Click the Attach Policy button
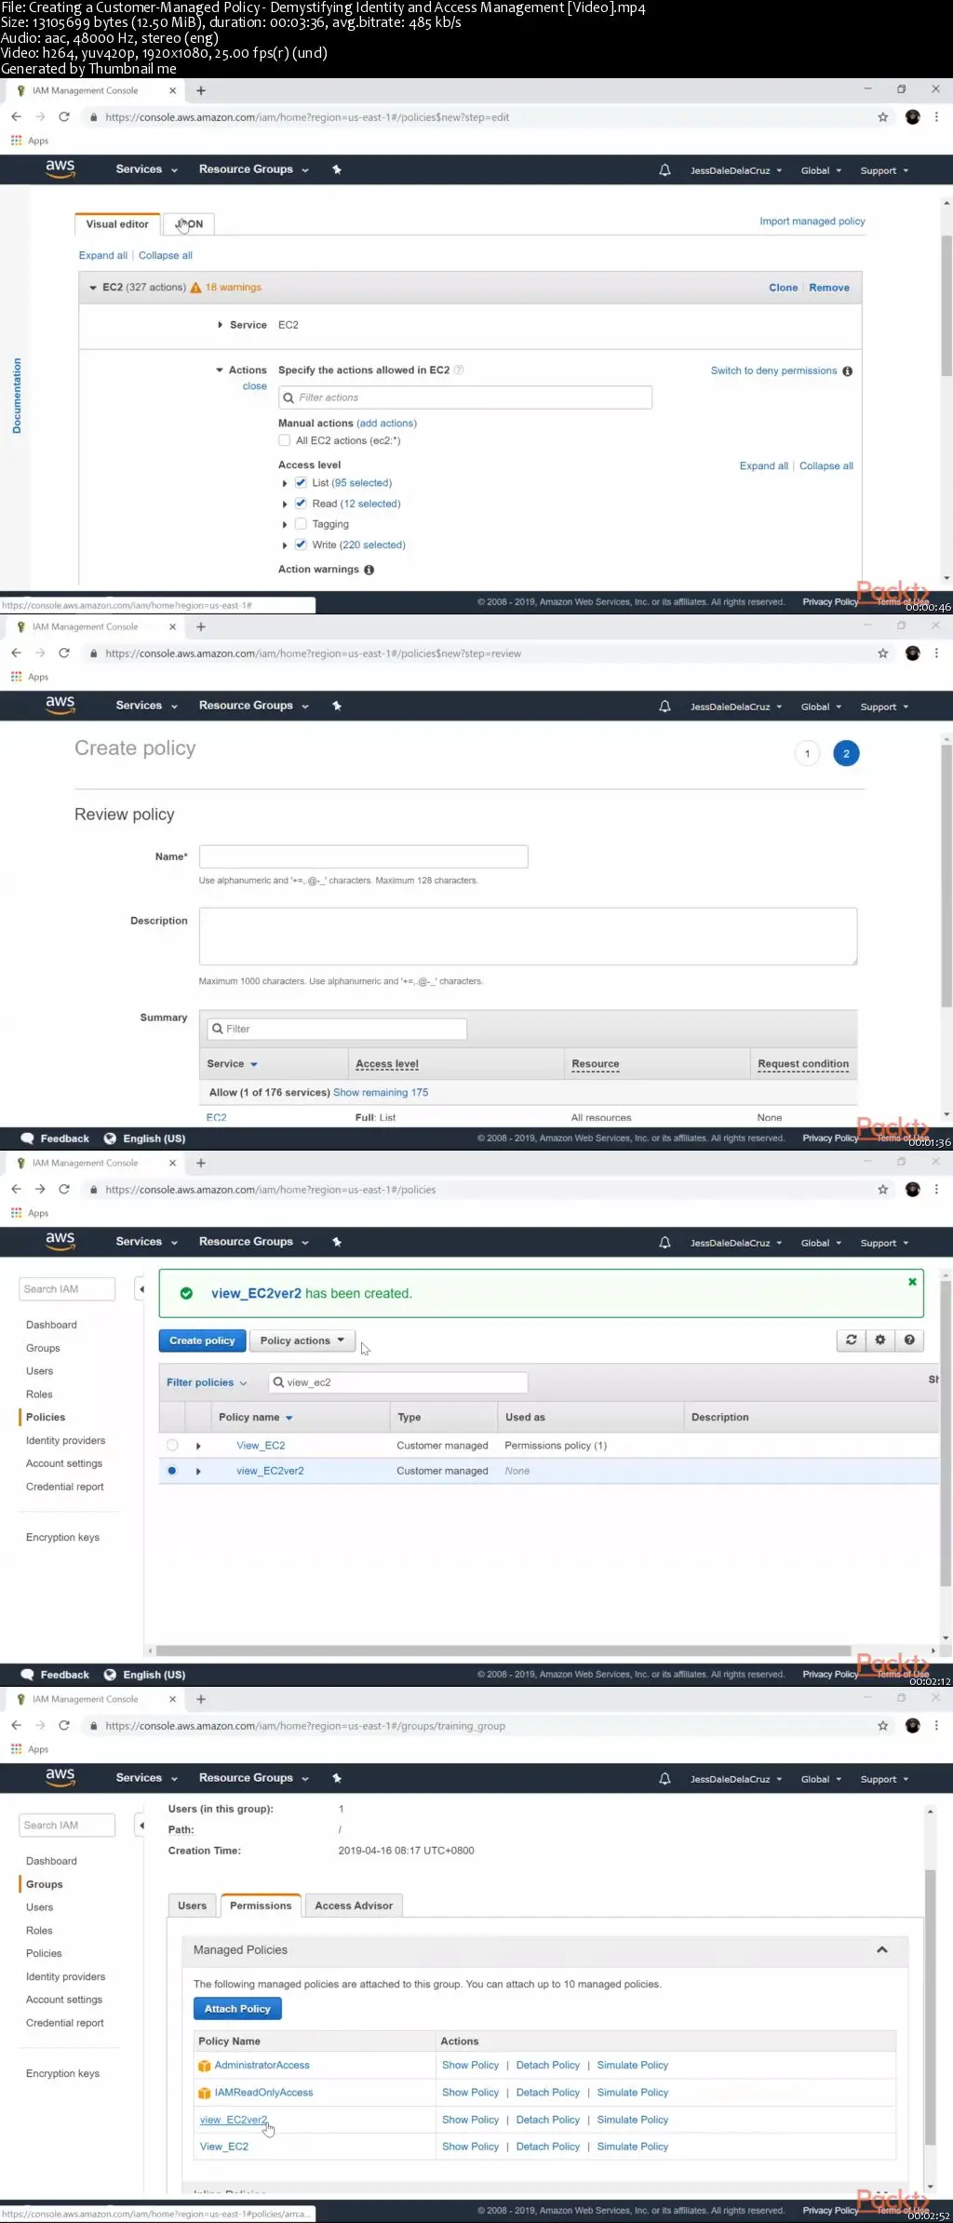This screenshot has height=2223, width=953. 237,2009
